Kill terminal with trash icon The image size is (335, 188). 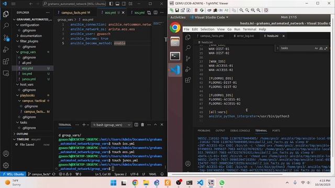coord(142,125)
